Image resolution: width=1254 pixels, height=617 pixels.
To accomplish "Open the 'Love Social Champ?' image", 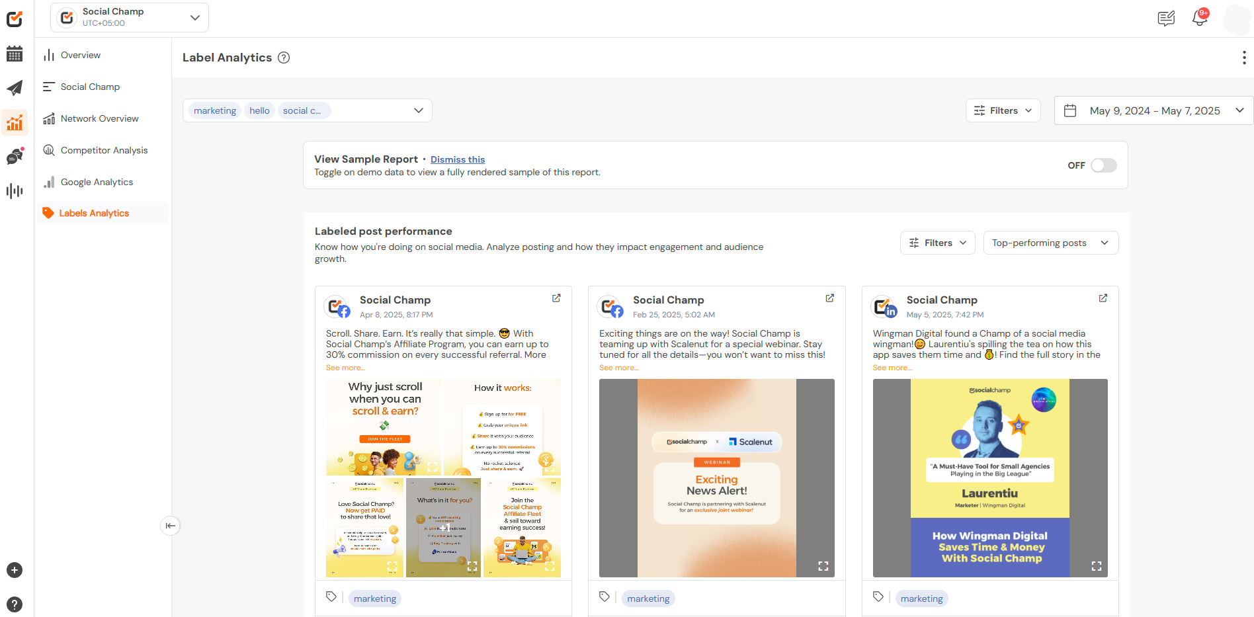I will coord(365,528).
